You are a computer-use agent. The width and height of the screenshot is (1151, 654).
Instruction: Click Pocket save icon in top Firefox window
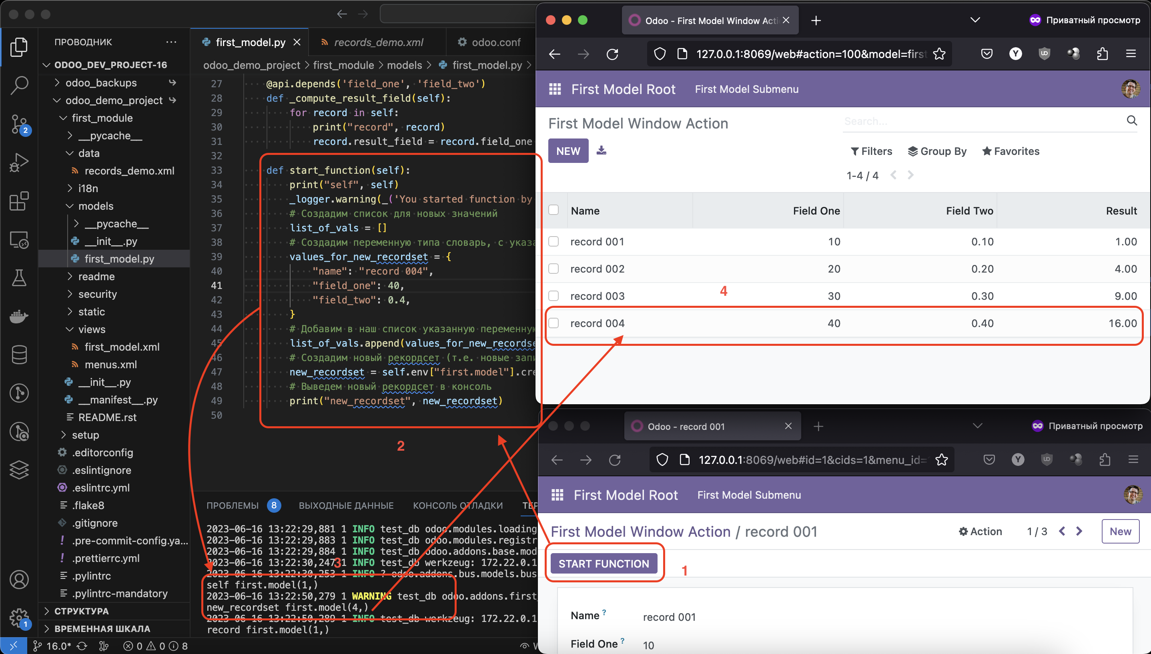pos(987,54)
